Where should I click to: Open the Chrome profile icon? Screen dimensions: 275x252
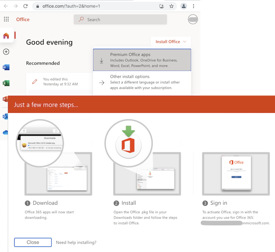(183, 6)
